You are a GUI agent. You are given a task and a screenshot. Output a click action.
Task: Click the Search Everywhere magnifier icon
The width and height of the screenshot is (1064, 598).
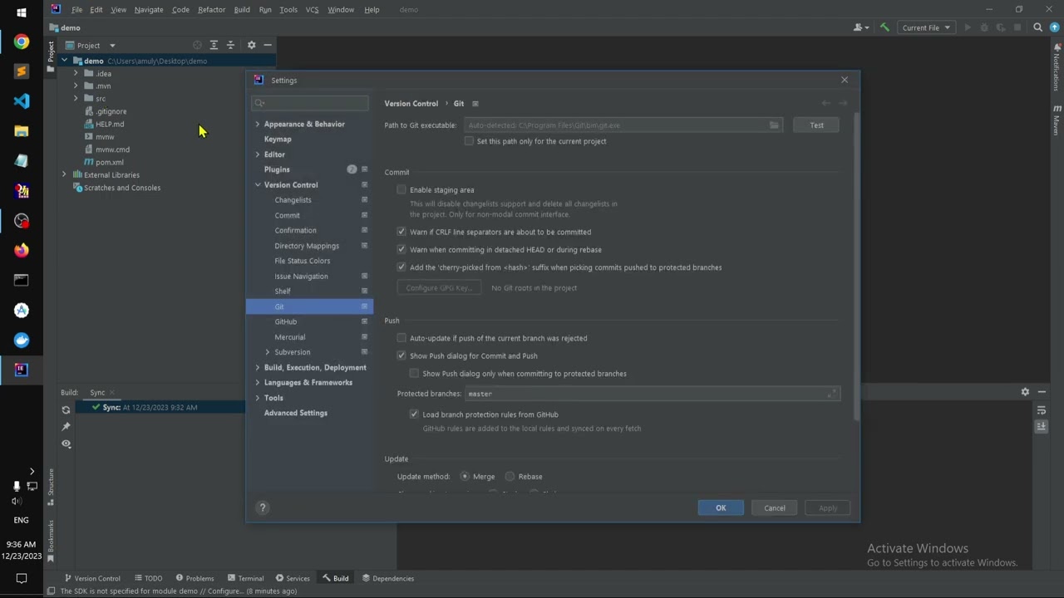click(1037, 27)
